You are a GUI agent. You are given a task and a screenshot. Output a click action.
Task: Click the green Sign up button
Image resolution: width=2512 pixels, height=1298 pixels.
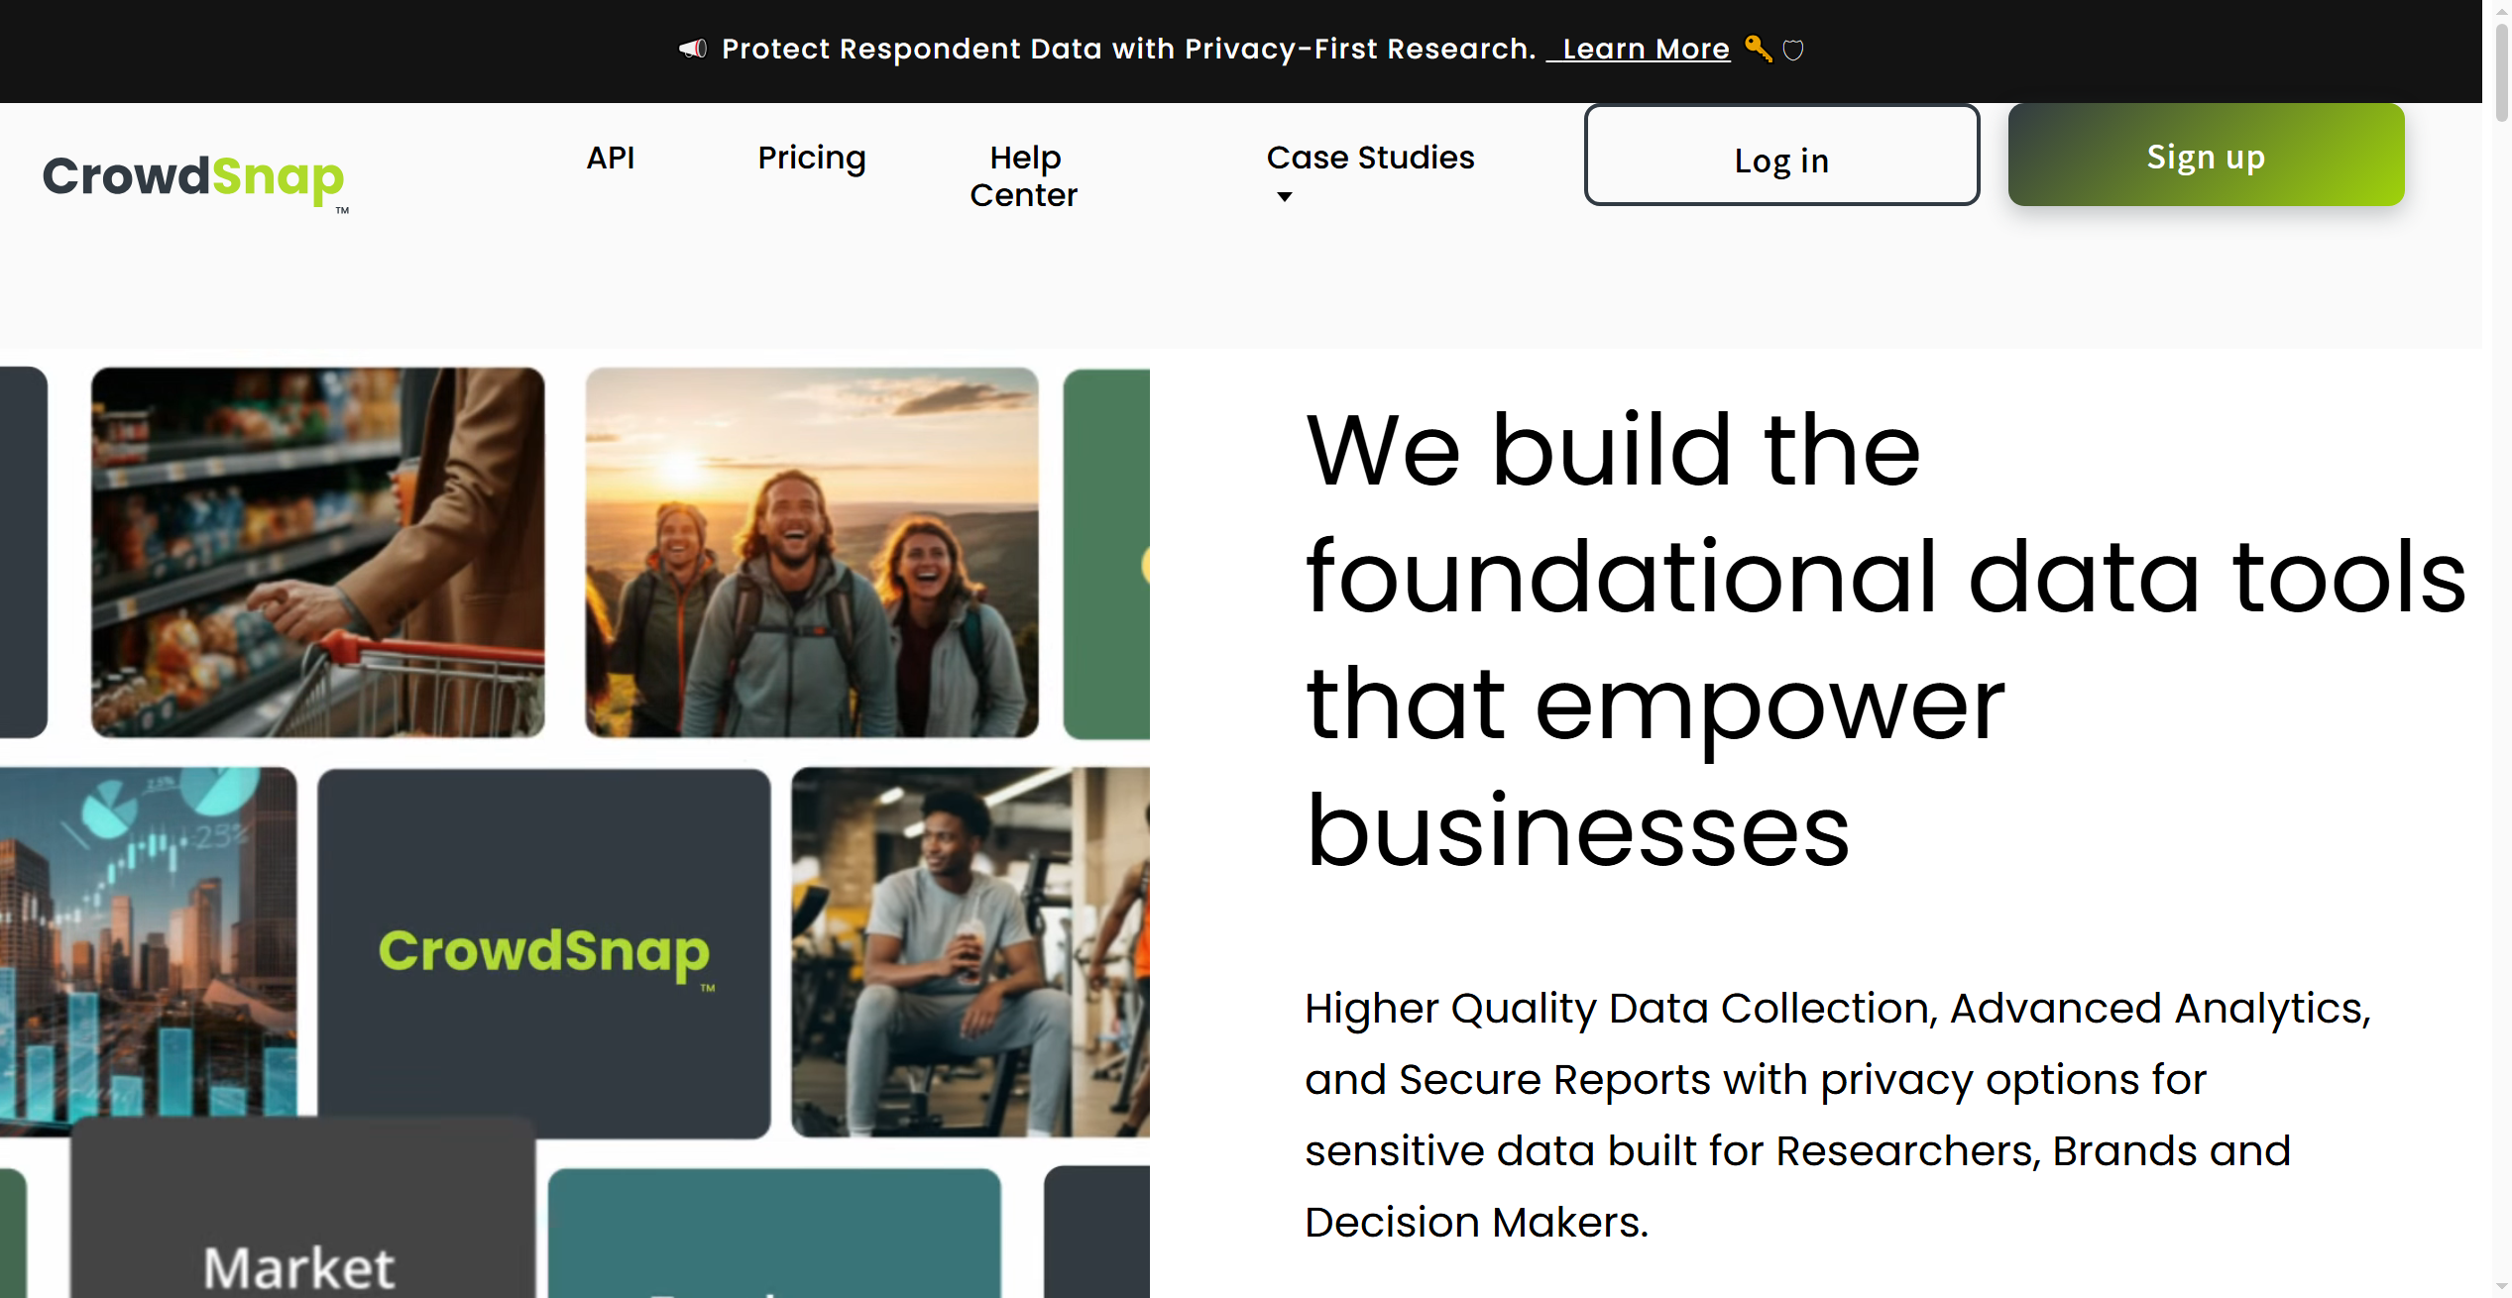[x=2206, y=156]
